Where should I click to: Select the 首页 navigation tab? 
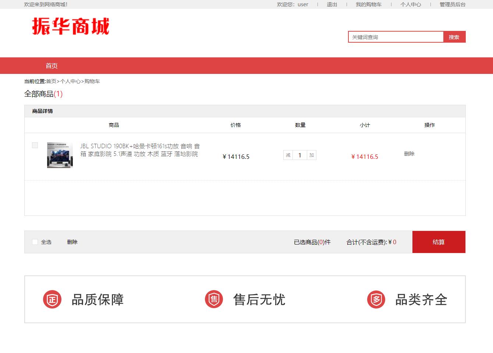[x=52, y=65]
